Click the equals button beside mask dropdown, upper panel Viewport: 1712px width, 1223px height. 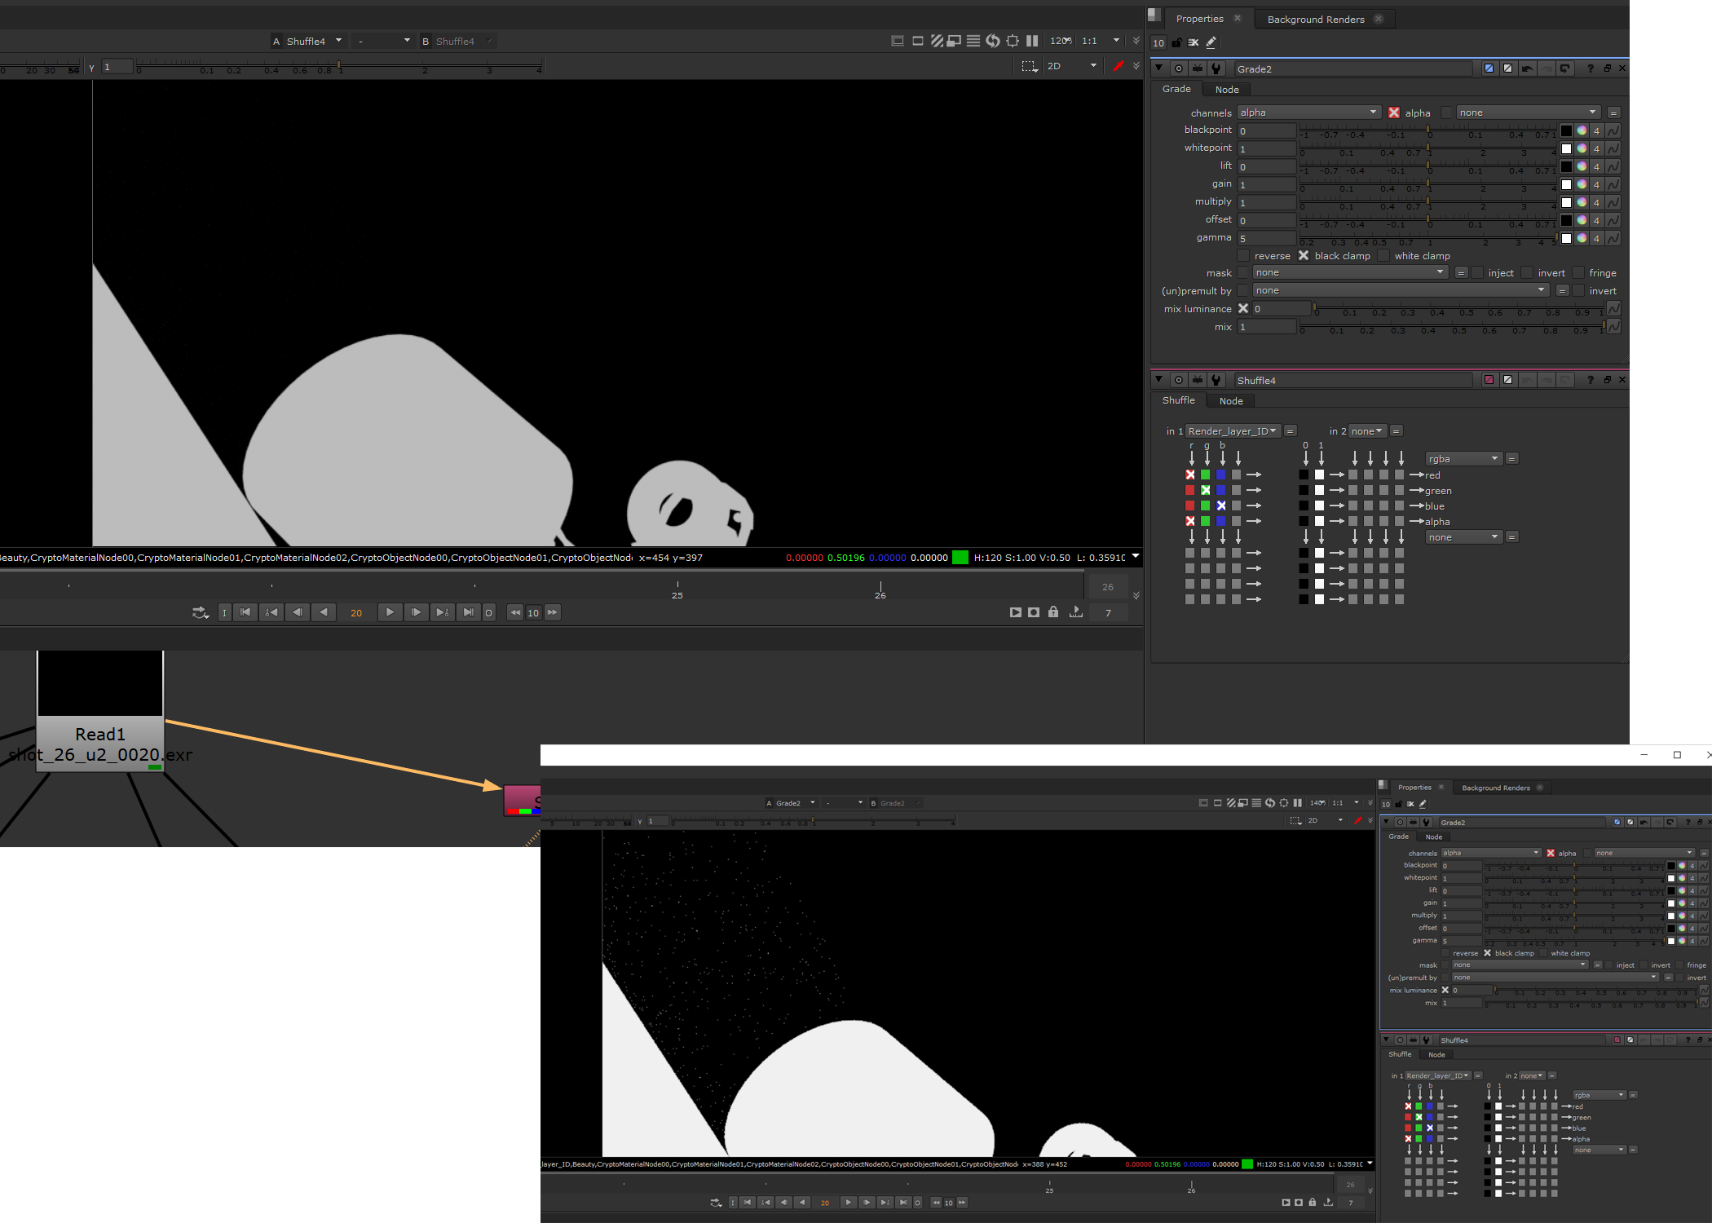click(1461, 273)
